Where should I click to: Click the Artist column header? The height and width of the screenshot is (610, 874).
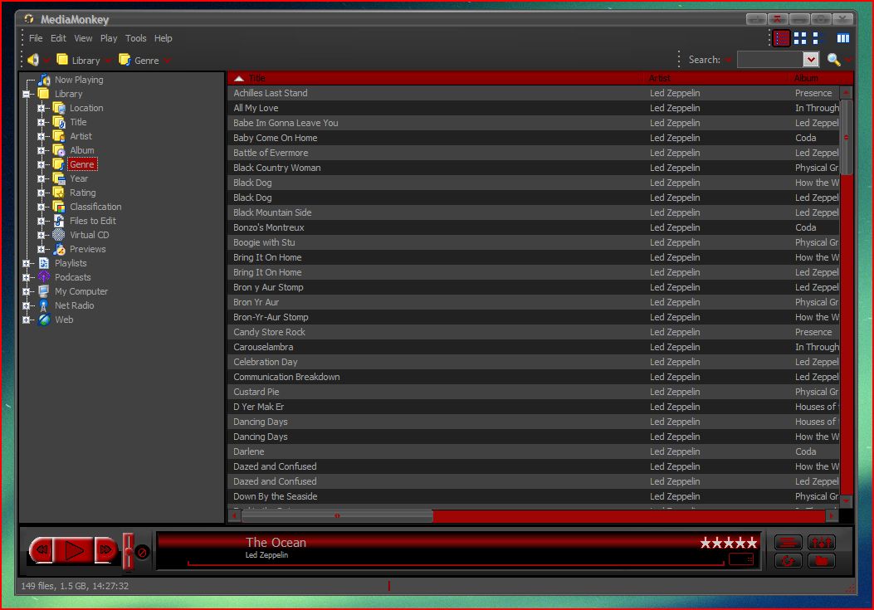[x=660, y=78]
